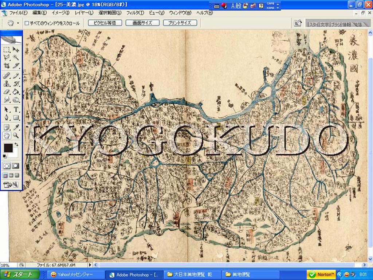
Task: Open the ビュー(V) menu
Action: coord(157,13)
